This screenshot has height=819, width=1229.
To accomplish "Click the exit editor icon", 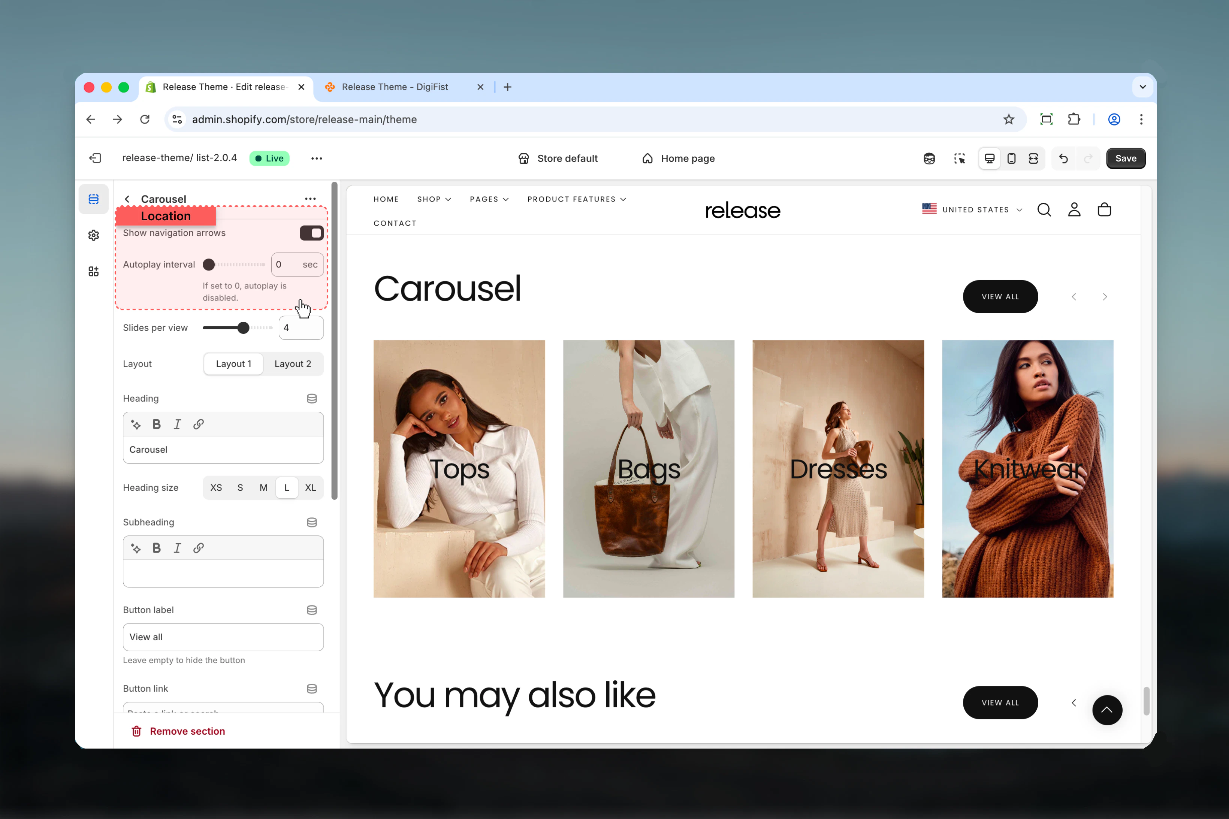I will click(95, 158).
